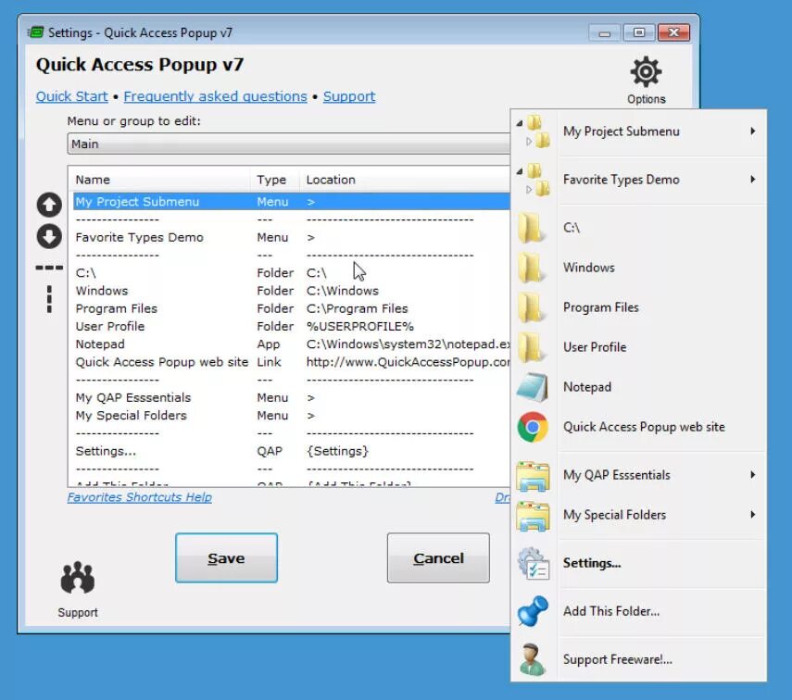Click the move favorite down arrow icon
This screenshot has width=792, height=700.
pos(49,236)
